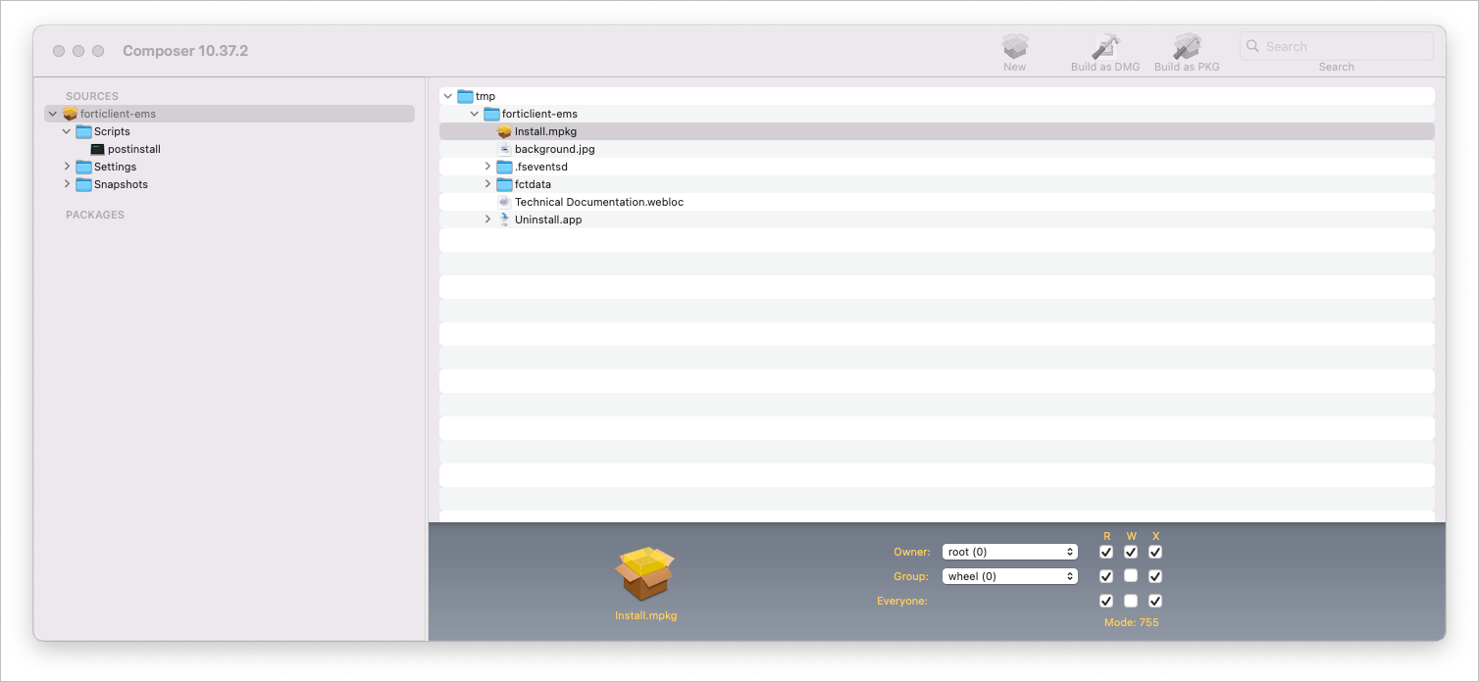The image size is (1479, 682).
Task: Click the fctdata folder icon
Action: 504,184
